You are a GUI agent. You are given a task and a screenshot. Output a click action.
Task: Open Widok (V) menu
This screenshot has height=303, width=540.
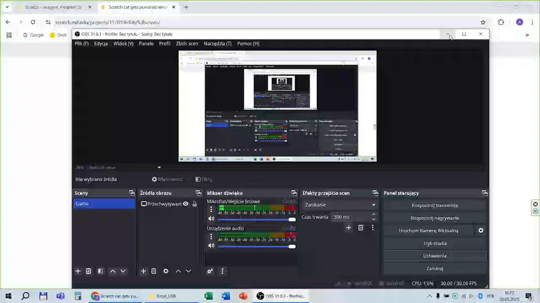123,44
